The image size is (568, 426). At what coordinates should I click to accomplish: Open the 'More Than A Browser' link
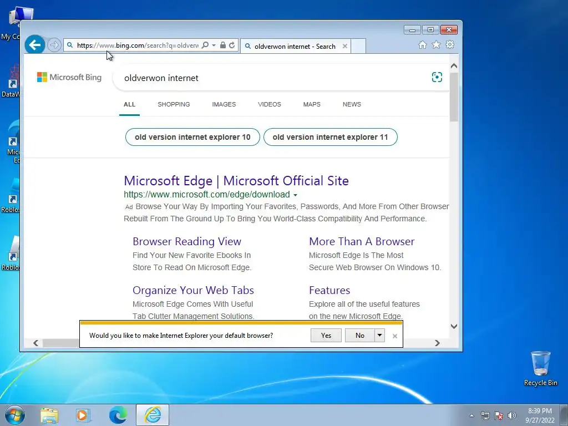(x=362, y=242)
